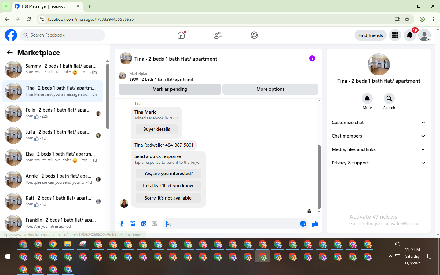This screenshot has height=275, width=440.
Task: Open Windows Start menu
Action: click(7, 256)
